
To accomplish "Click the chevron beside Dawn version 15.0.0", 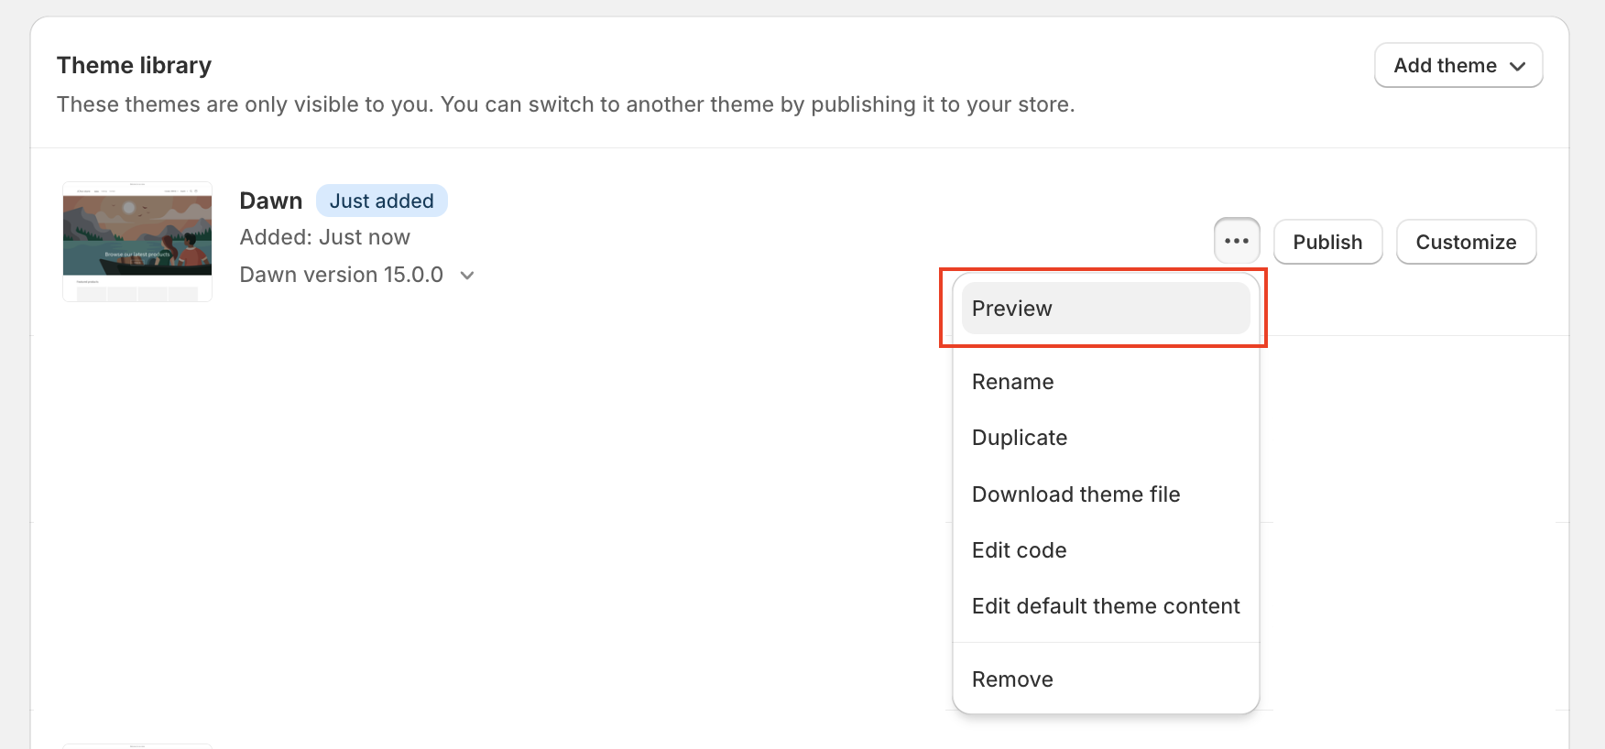I will [467, 276].
